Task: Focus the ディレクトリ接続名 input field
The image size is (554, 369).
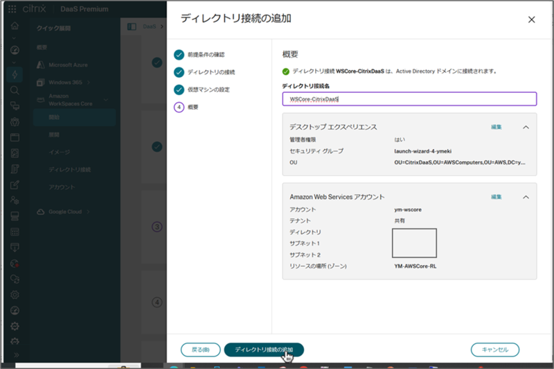Action: click(409, 99)
